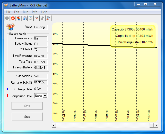The width and height of the screenshot is (165, 134).
Task: Click the 10% label on chart axis
Action: click(55, 114)
